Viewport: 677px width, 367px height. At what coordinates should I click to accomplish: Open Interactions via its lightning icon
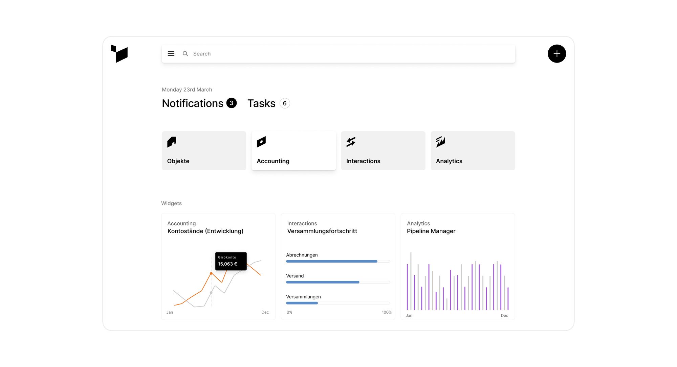(x=351, y=142)
